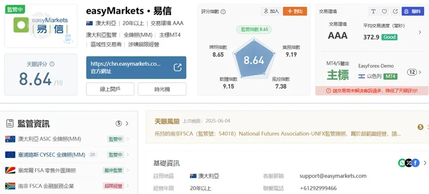Expand arrow on the CYSEC license row

coord(127,155)
